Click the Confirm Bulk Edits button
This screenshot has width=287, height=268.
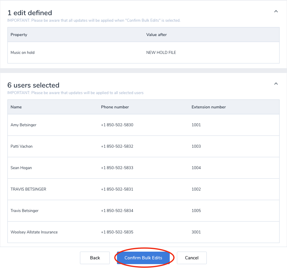tap(143, 258)
